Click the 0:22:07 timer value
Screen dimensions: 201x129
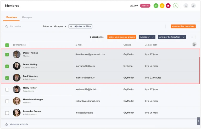[x=134, y=6]
